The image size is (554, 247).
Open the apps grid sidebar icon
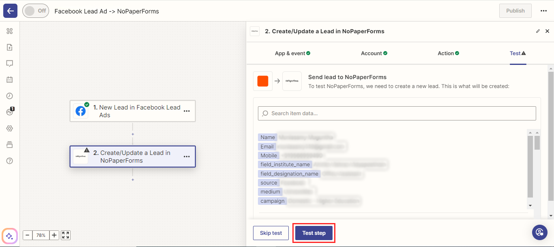(x=10, y=31)
